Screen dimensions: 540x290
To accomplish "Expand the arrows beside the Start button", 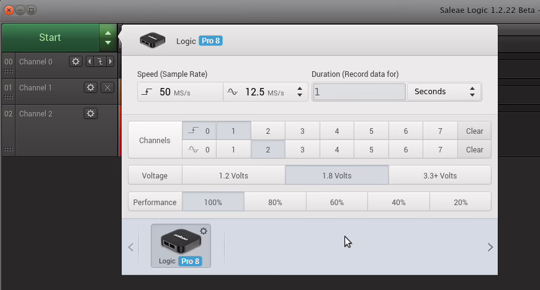I will click(x=108, y=38).
